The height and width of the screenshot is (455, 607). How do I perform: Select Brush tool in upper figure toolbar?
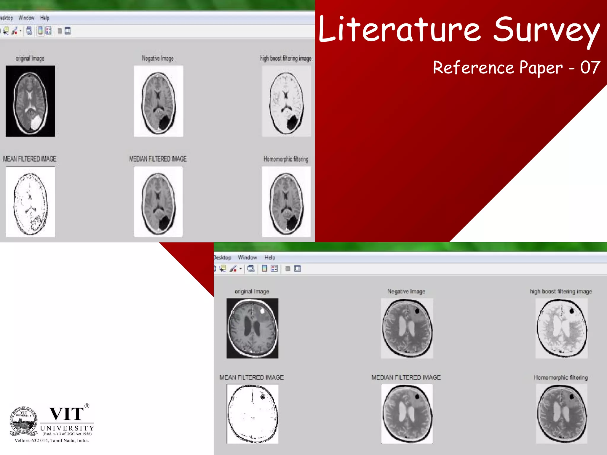(14, 31)
